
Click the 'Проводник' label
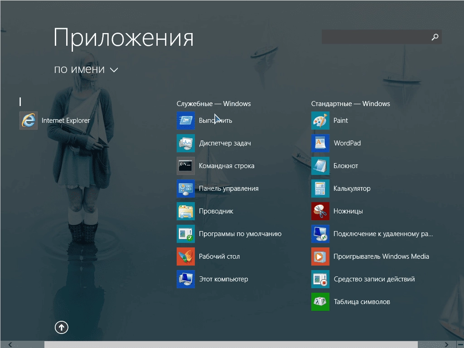click(216, 211)
